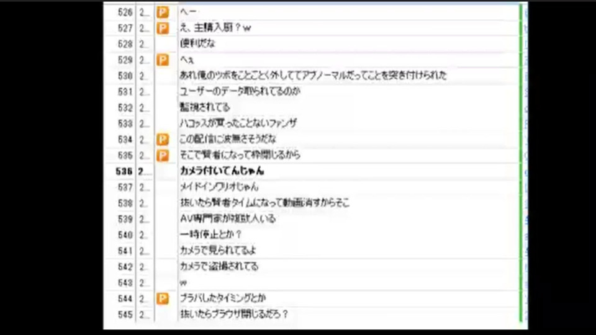Select the comment 'メイドインワリオじゃん'
This screenshot has height=335, width=596.
[x=219, y=187]
